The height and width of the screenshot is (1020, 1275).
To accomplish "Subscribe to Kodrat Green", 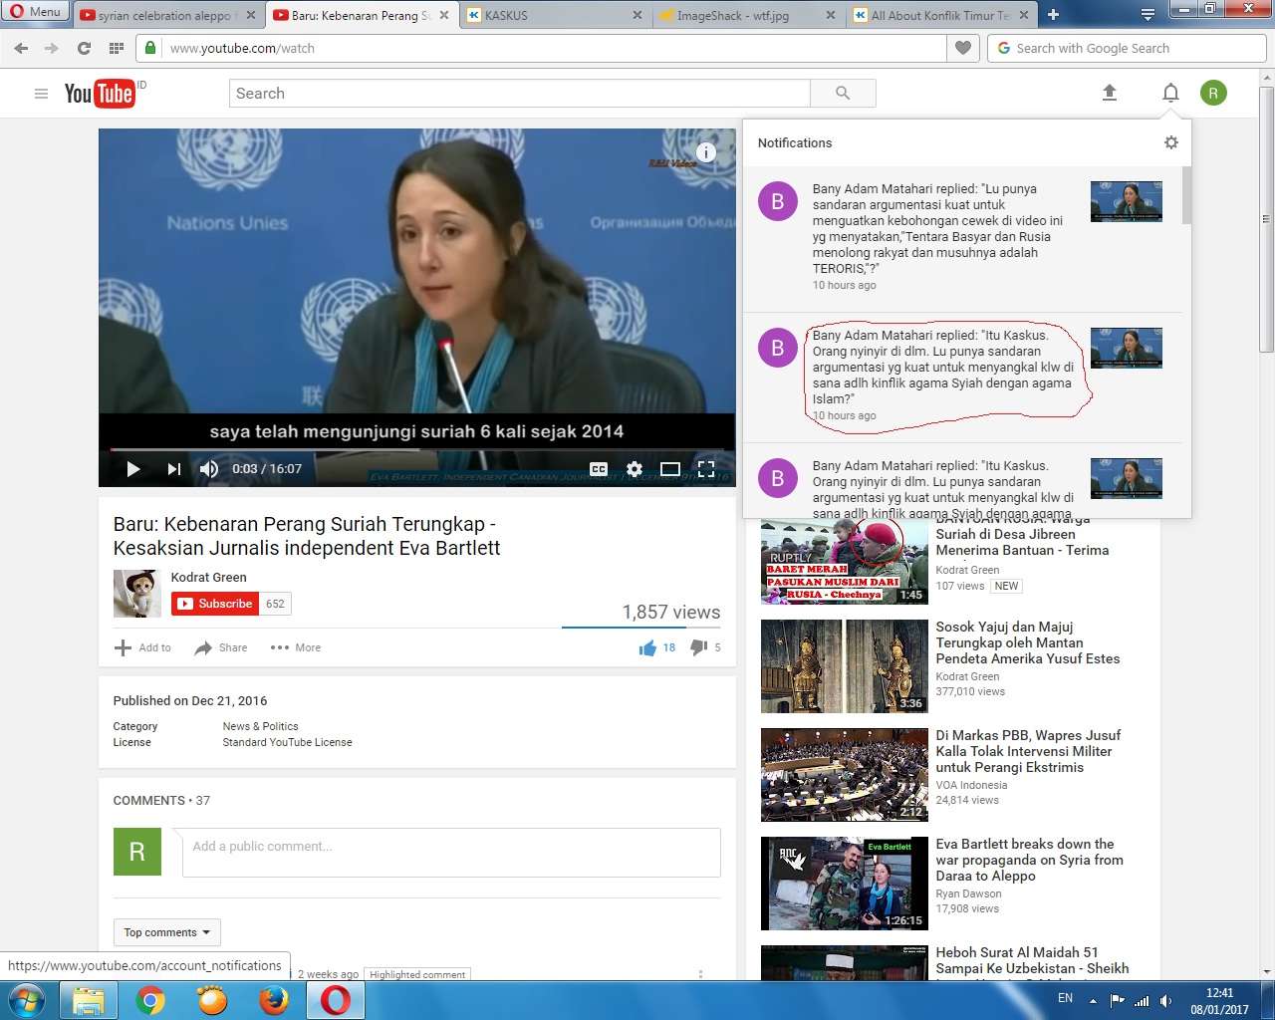I will pyautogui.click(x=215, y=604).
